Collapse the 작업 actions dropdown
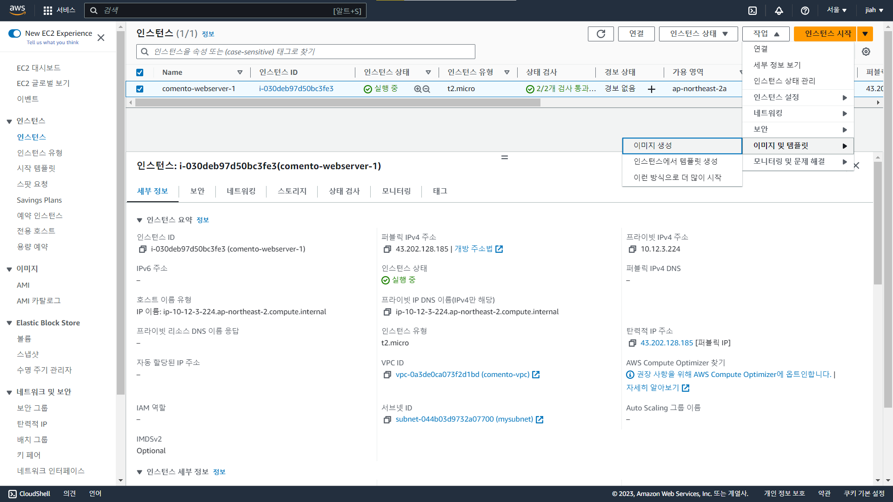893x502 pixels. pyautogui.click(x=766, y=33)
